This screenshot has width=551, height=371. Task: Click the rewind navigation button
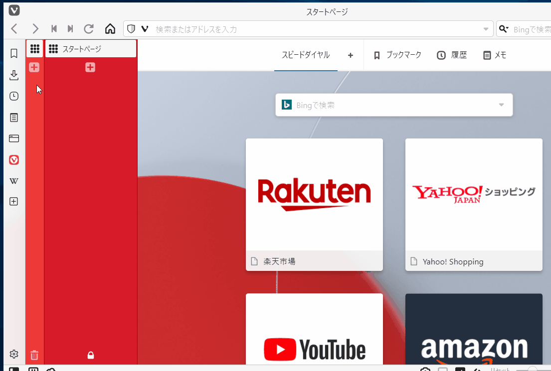(54, 29)
